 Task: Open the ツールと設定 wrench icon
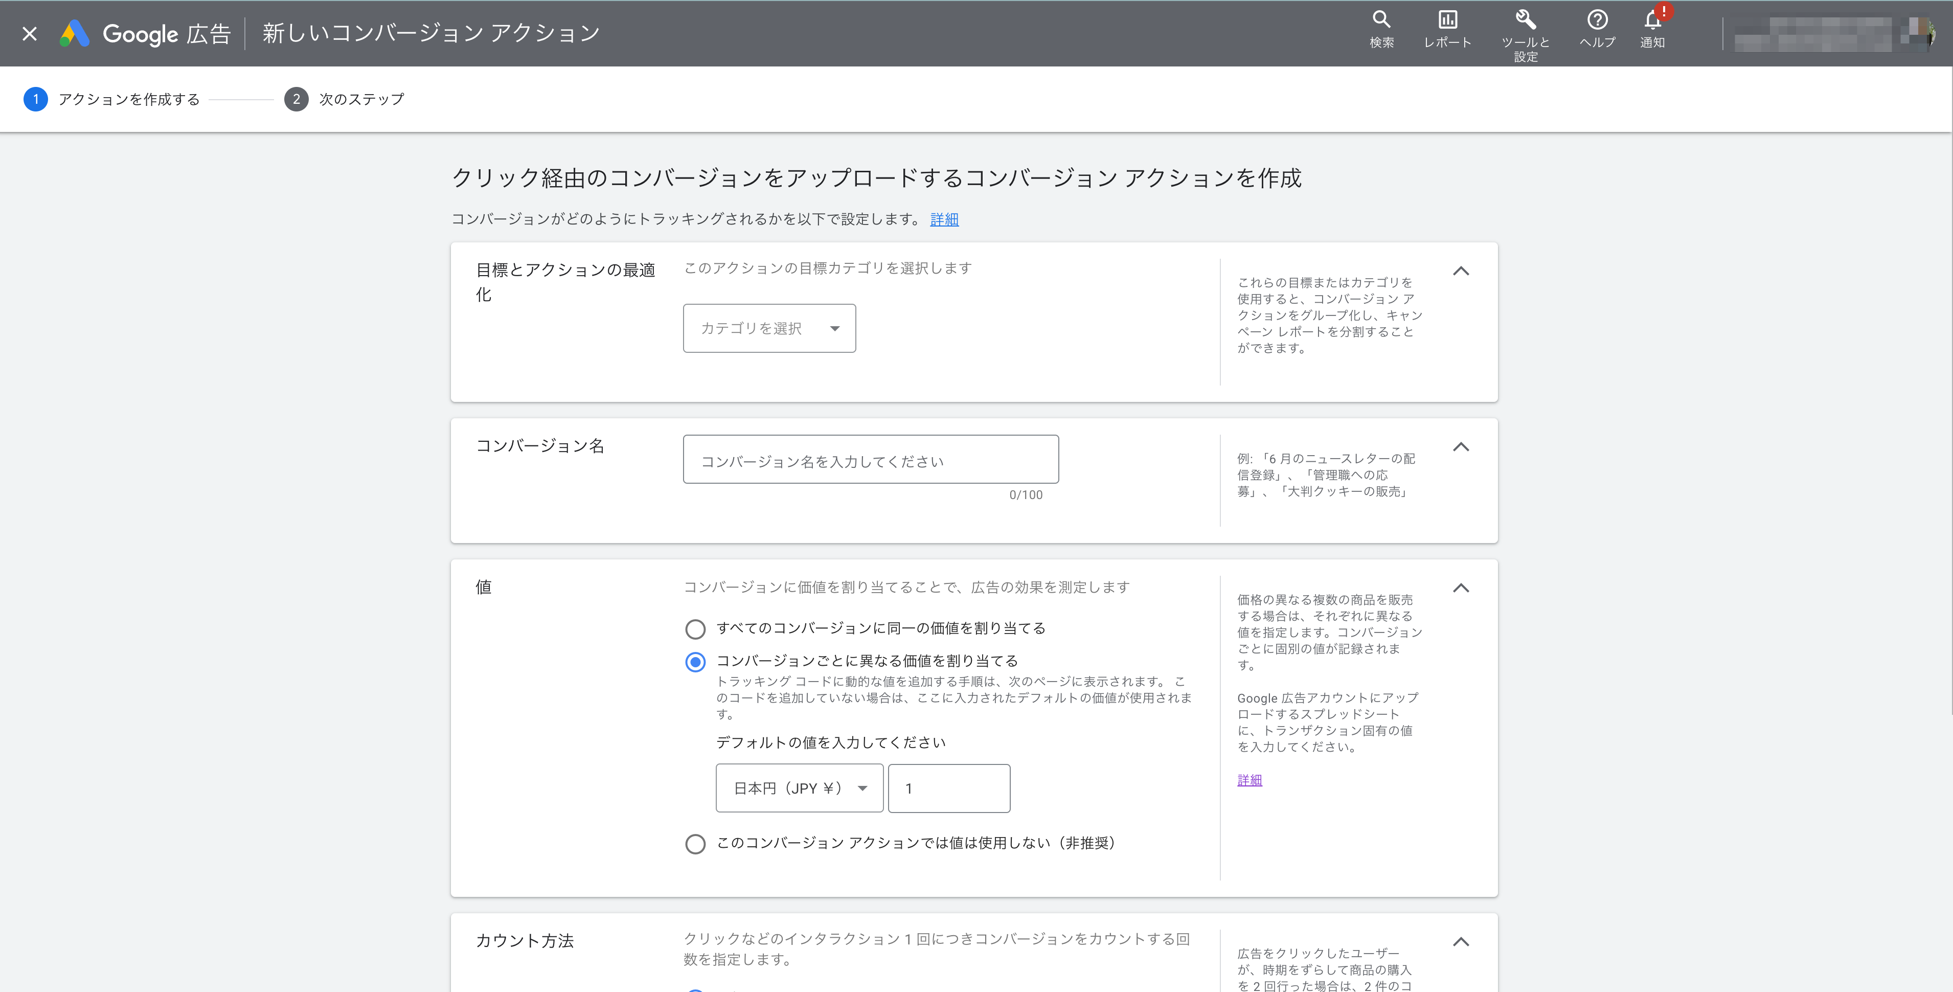coord(1526,35)
